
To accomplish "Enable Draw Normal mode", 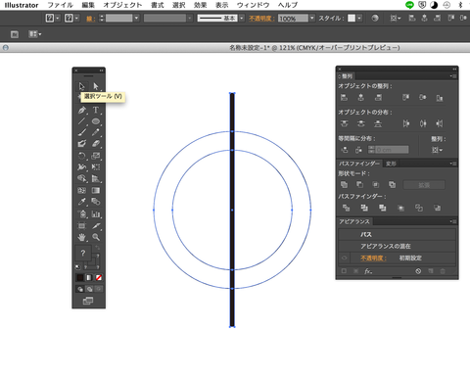I will [x=80, y=289].
